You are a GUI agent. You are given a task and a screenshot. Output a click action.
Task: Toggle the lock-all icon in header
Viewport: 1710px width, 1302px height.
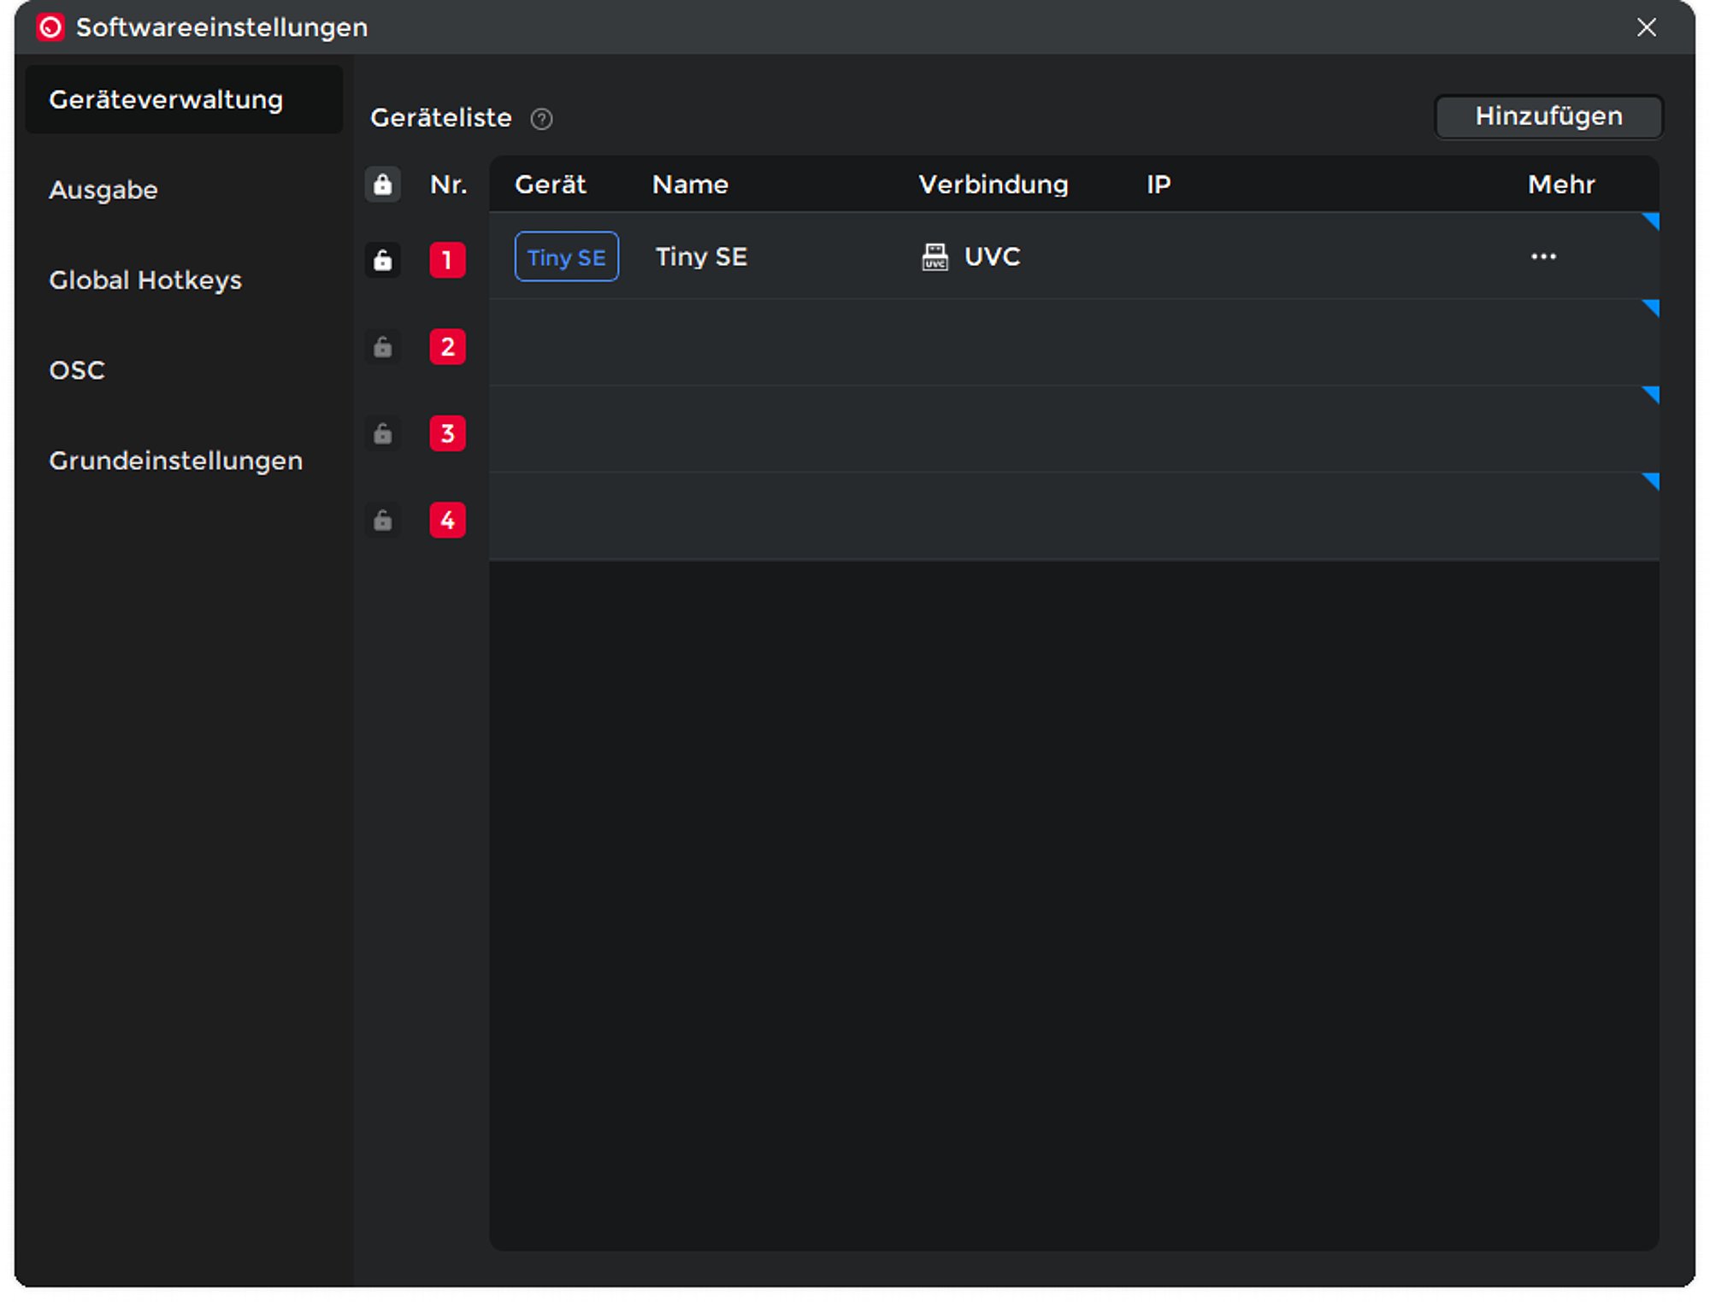(383, 185)
